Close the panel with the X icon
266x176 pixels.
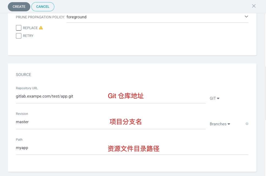254,6
